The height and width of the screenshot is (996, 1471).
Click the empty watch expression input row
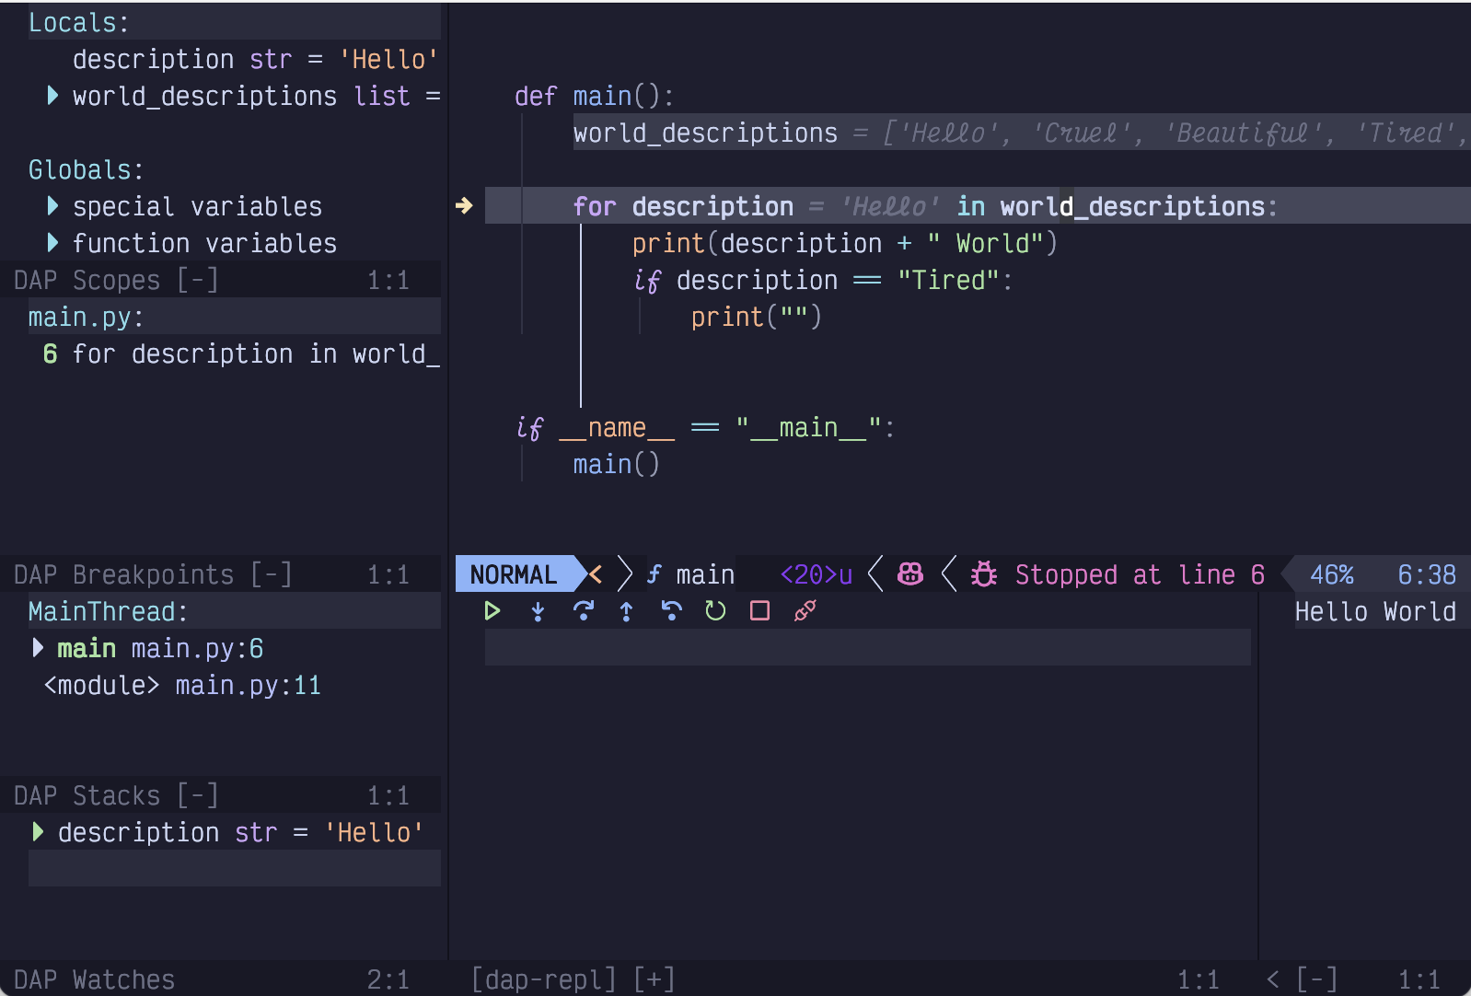pyautogui.click(x=235, y=868)
